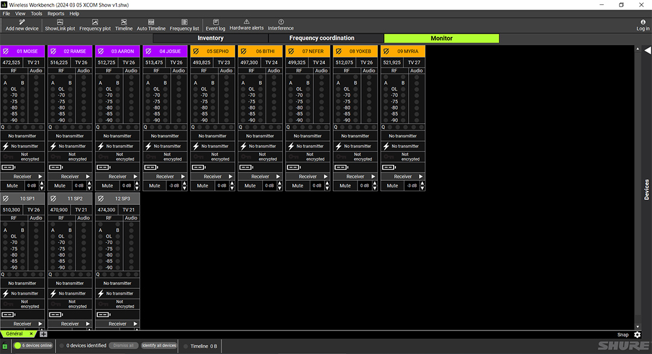
Task: Select the Monitor tab
Action: 441,38
